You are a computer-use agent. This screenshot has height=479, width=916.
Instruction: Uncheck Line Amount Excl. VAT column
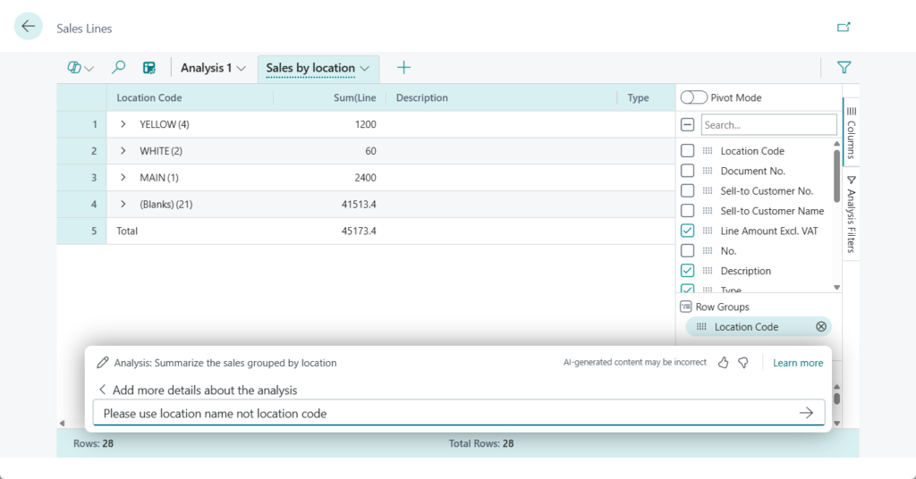[687, 231]
